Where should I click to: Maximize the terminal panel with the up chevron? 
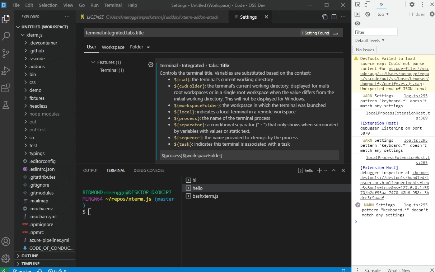click(334, 170)
